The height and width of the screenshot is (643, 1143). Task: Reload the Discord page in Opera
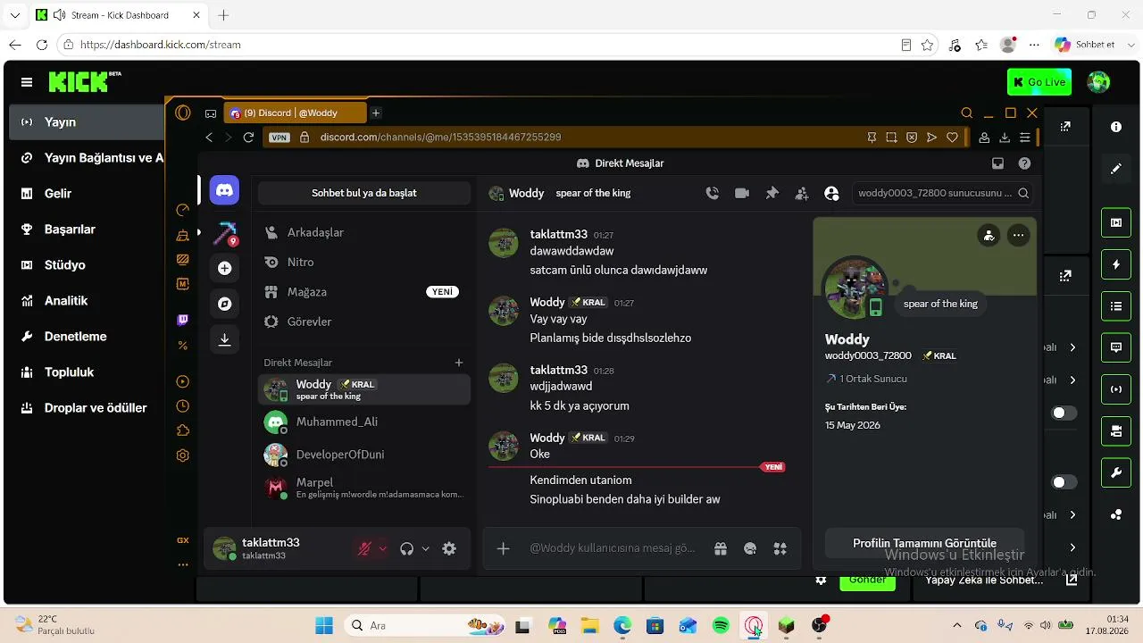[x=248, y=138]
